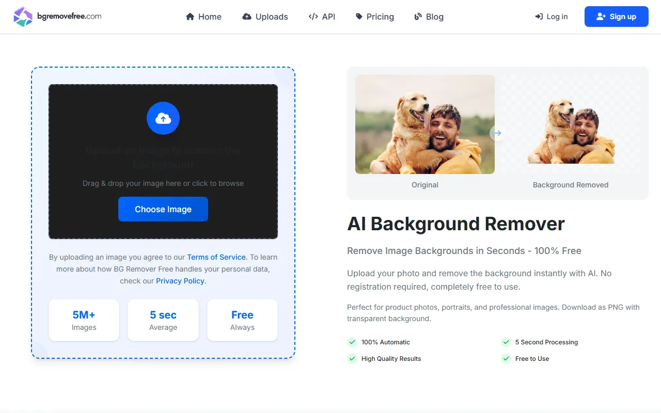Click the checkmark beside Free to Use
This screenshot has width=661, height=413.
click(506, 358)
